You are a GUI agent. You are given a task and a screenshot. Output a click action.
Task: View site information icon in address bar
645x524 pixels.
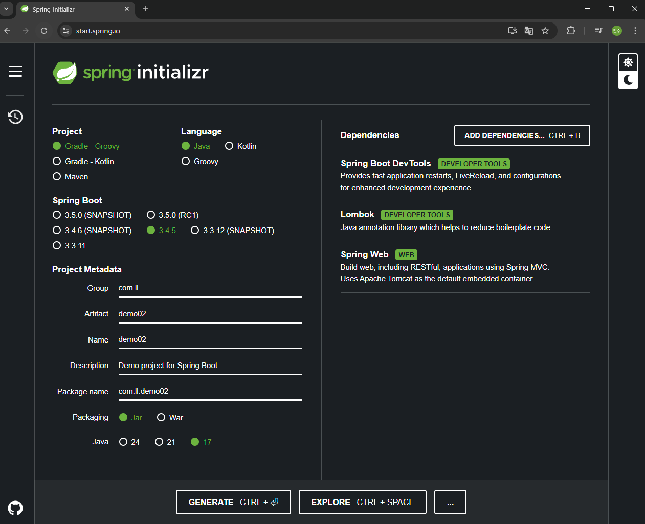(66, 31)
